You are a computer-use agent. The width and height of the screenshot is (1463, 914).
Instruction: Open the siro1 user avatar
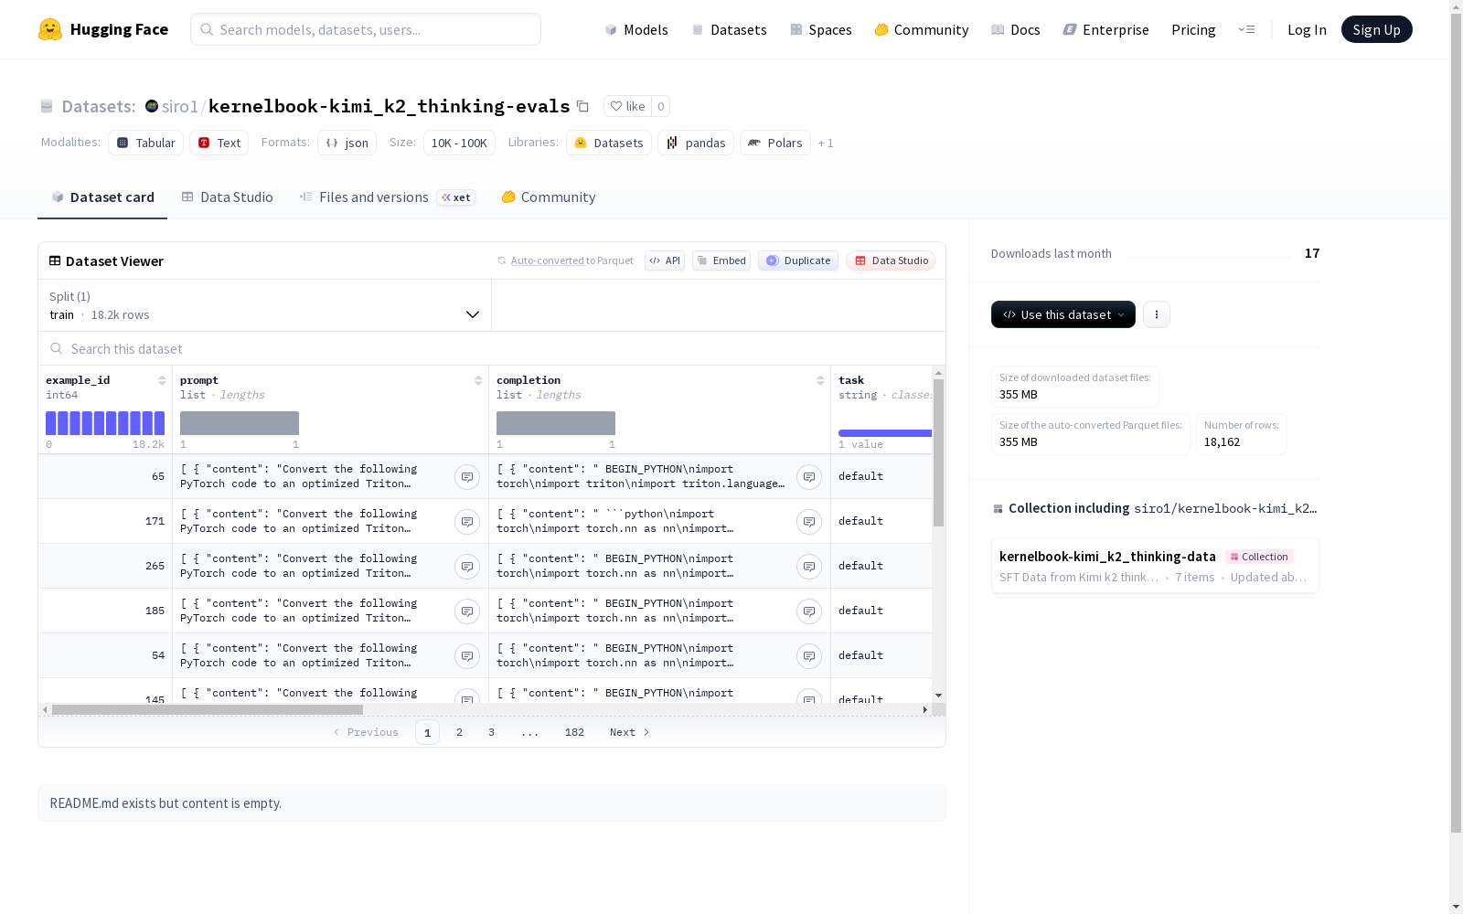coord(152,106)
